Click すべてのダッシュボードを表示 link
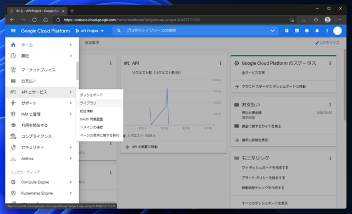 pos(265,203)
